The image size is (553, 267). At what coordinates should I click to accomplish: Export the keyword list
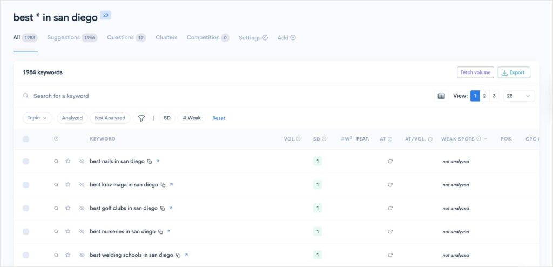point(514,72)
